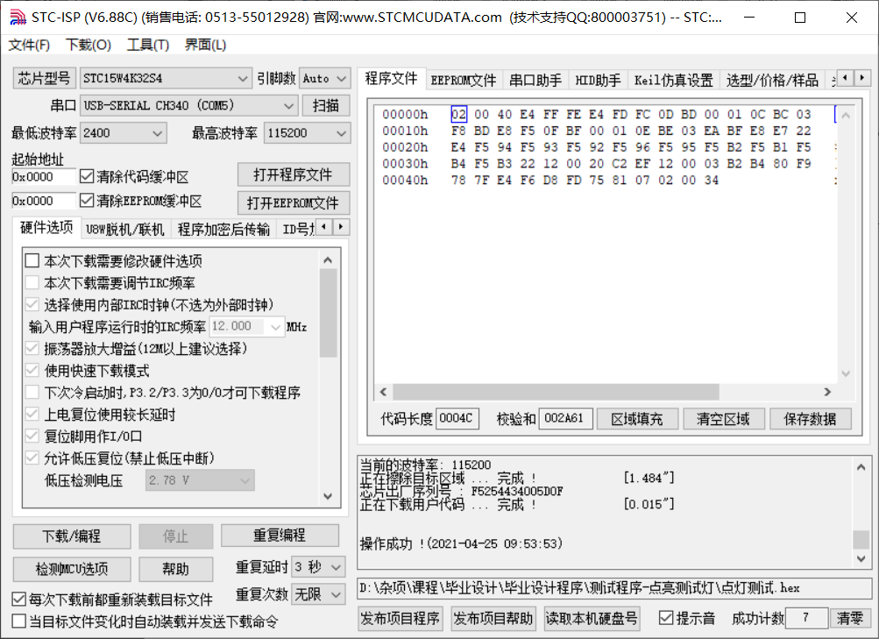Click 扫描 serial port button

(326, 105)
